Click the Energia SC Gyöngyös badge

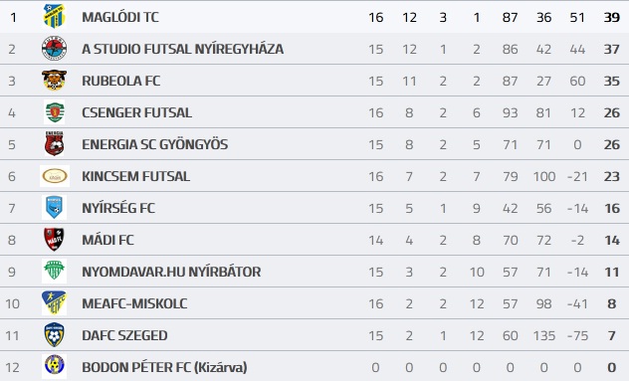(x=54, y=143)
